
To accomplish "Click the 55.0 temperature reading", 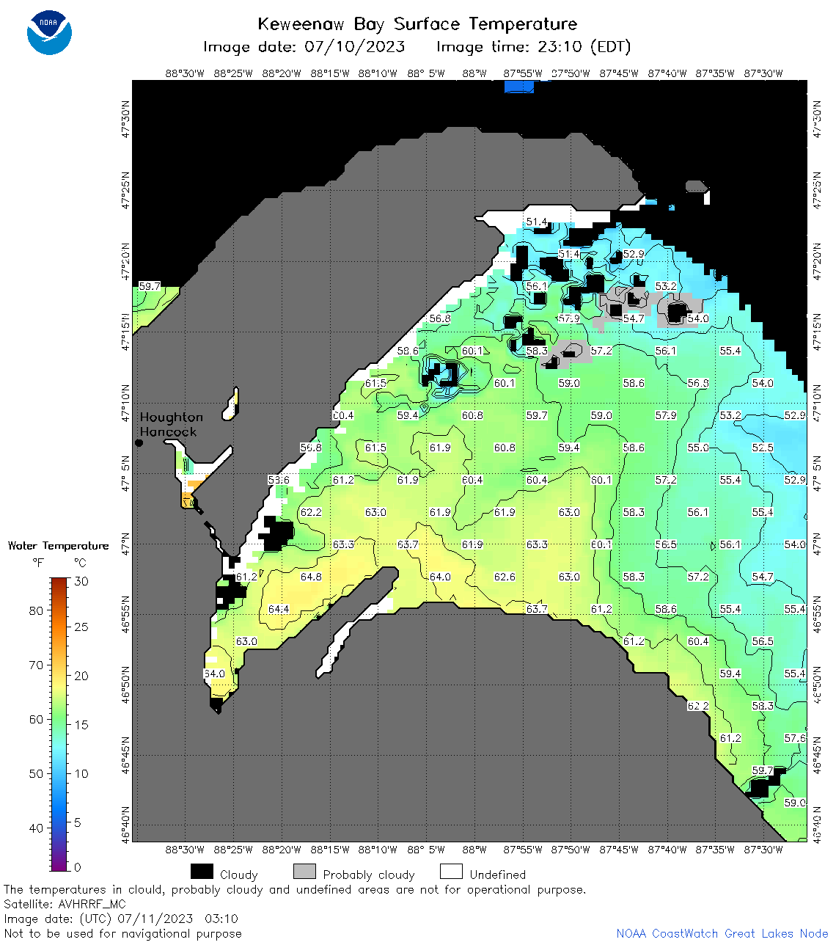I will [x=698, y=448].
